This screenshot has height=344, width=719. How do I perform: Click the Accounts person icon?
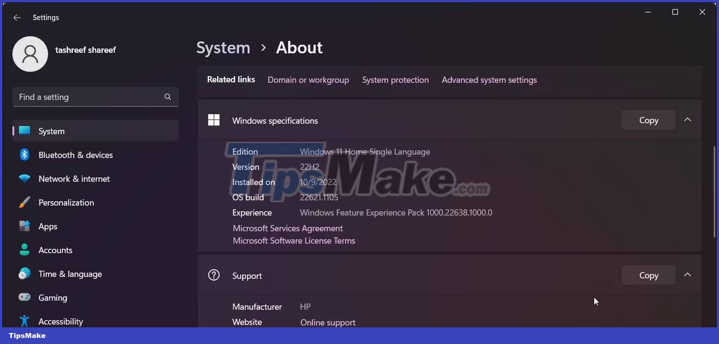[x=24, y=250]
